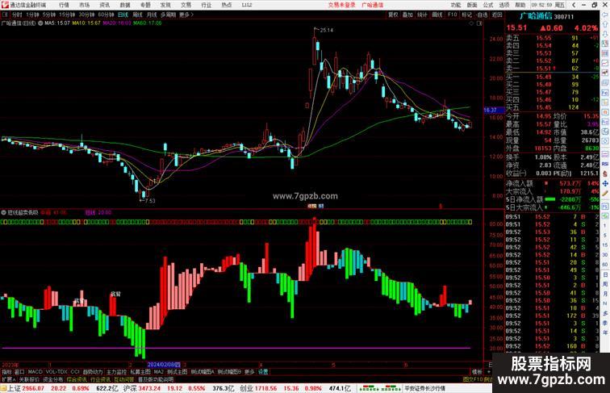Image resolution: width=610 pixels, height=393 pixels.
Task: Switch to 30分钟 chart period
Action: [x=86, y=15]
